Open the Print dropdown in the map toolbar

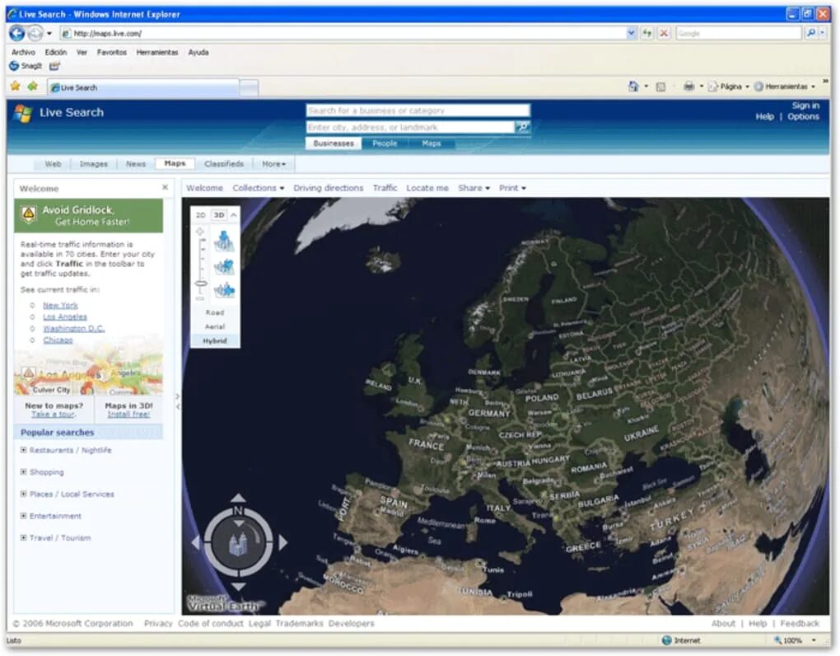pyautogui.click(x=512, y=188)
